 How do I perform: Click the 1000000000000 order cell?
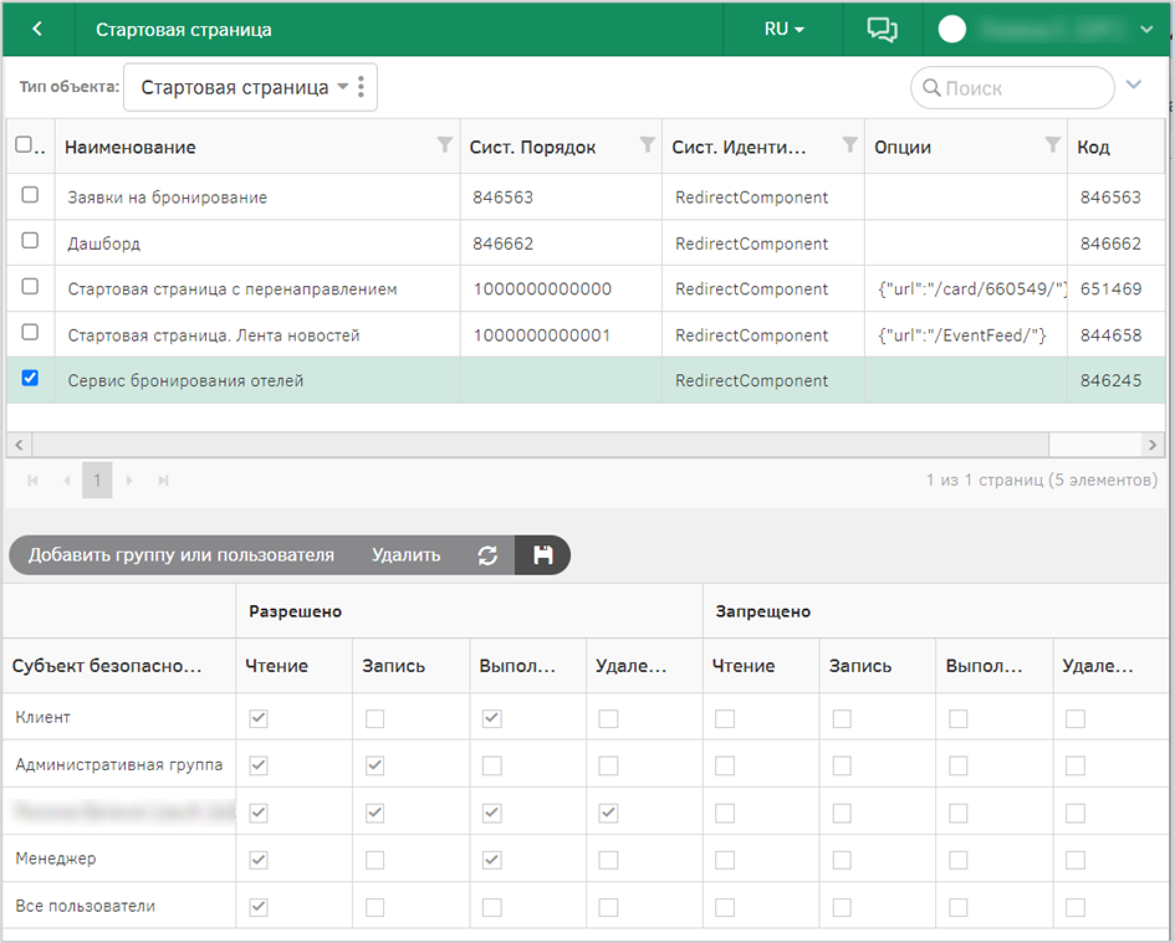pyautogui.click(x=561, y=289)
